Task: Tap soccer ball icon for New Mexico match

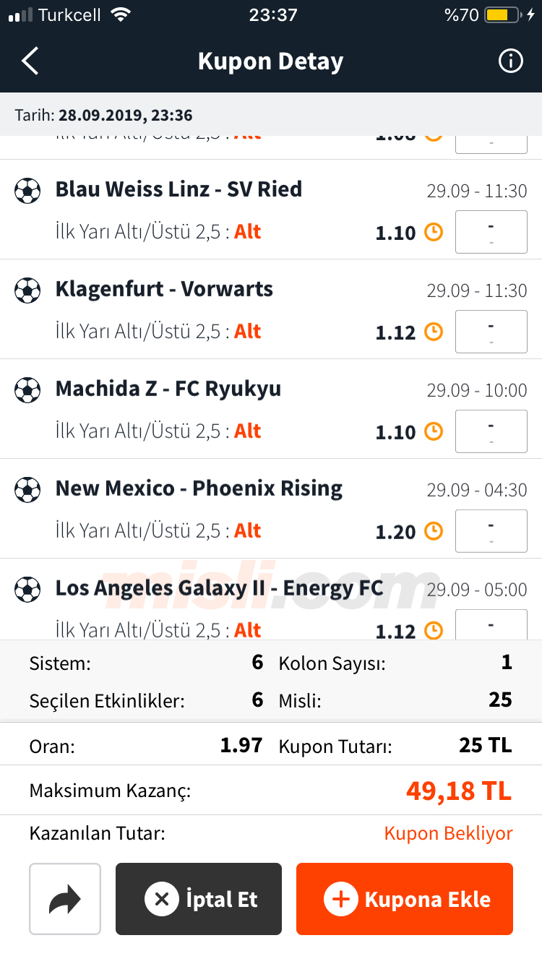Action: click(x=27, y=490)
